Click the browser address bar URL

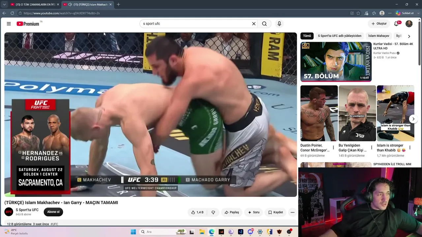[62, 13]
